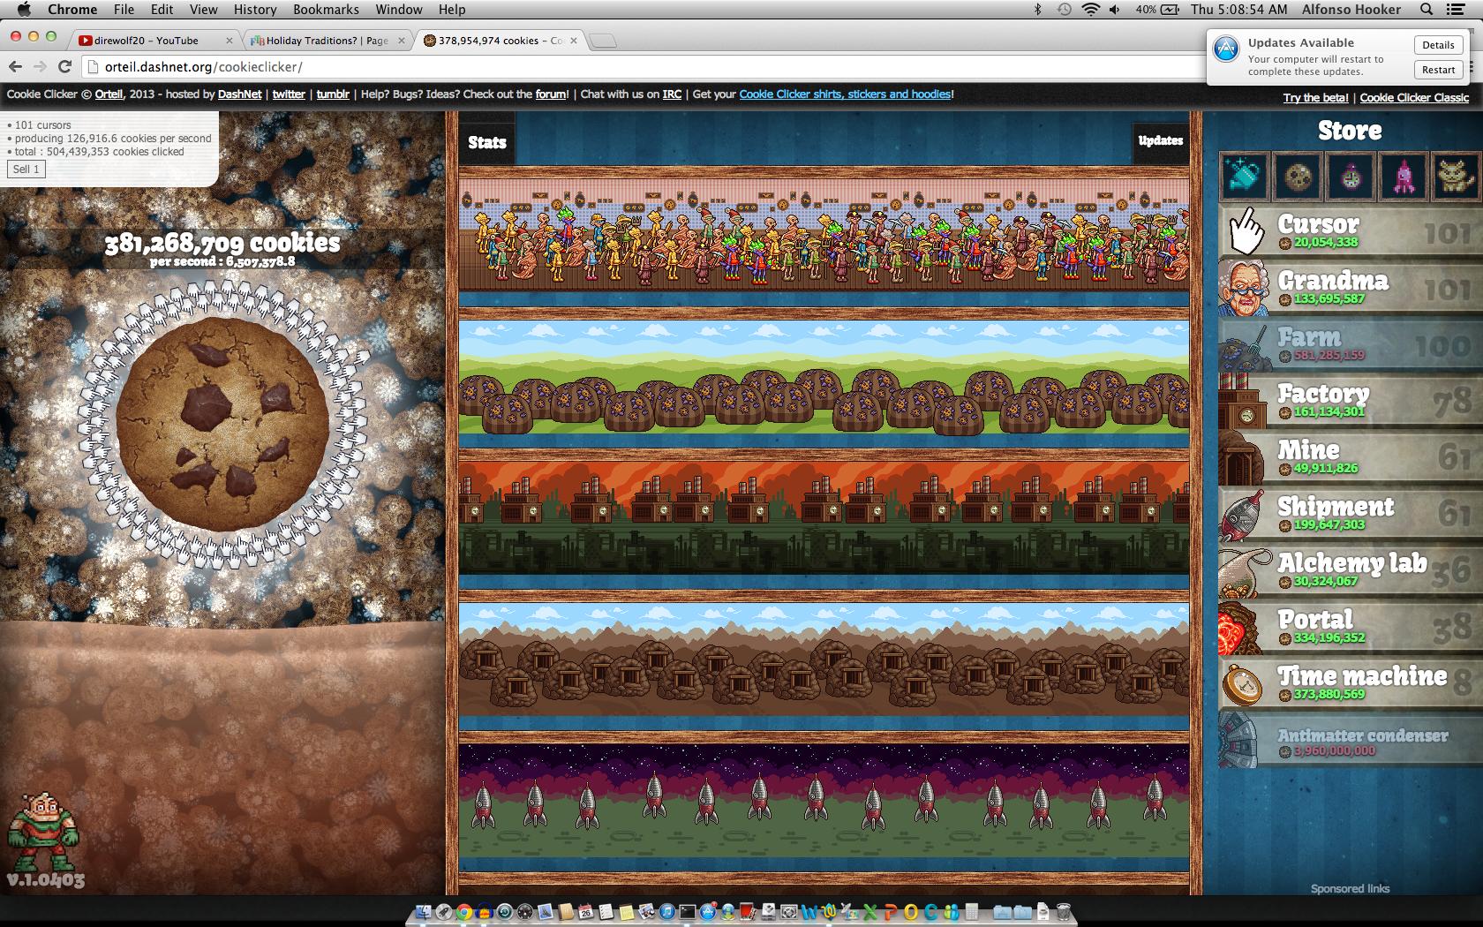
Task: Open the Apple menu
Action: click(x=24, y=10)
